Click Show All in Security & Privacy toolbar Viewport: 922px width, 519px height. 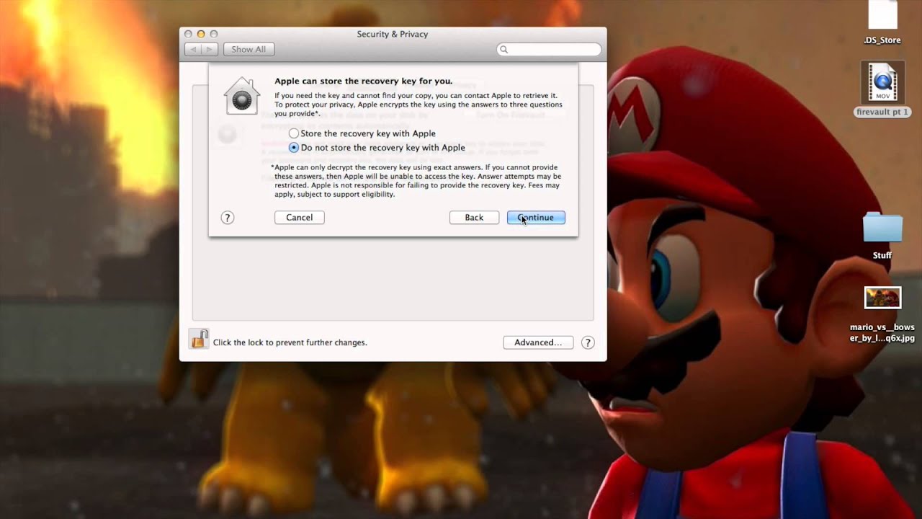[249, 49]
